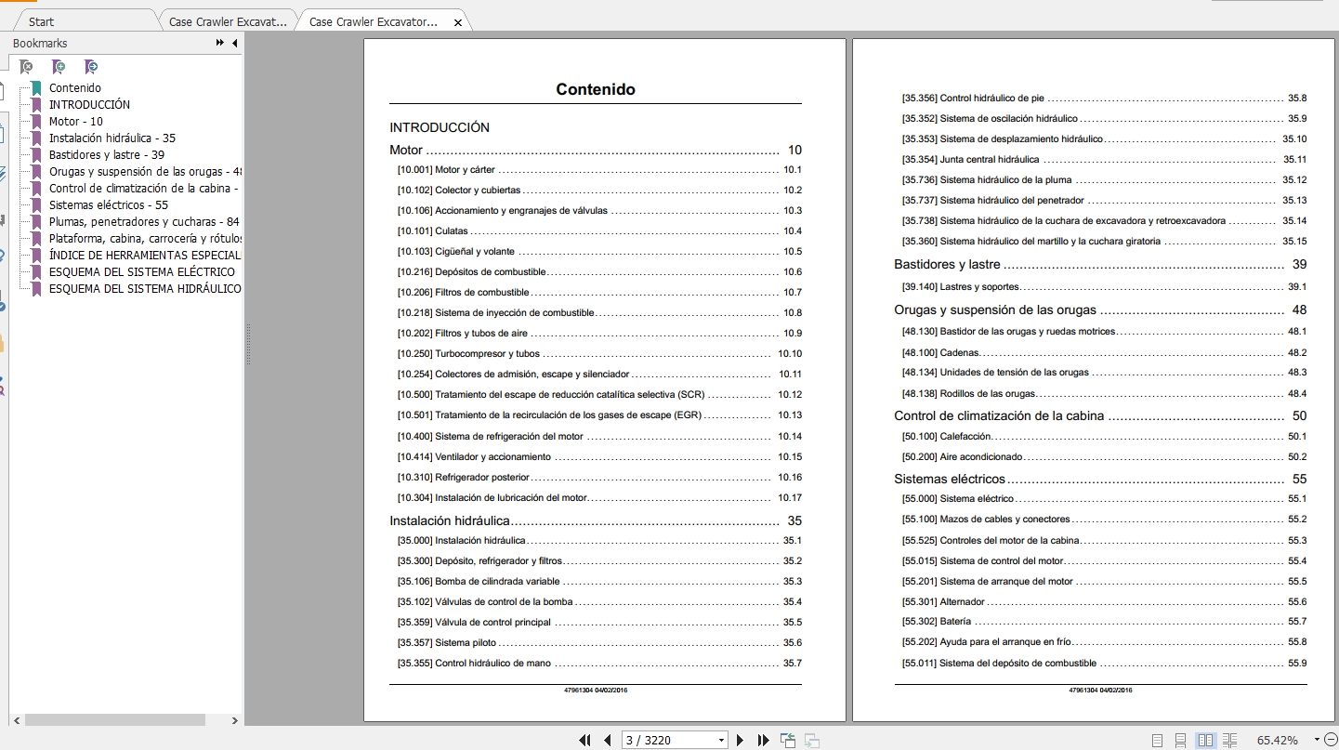Go to the first page of the document
Image resolution: width=1339 pixels, height=750 pixels.
[x=585, y=741]
